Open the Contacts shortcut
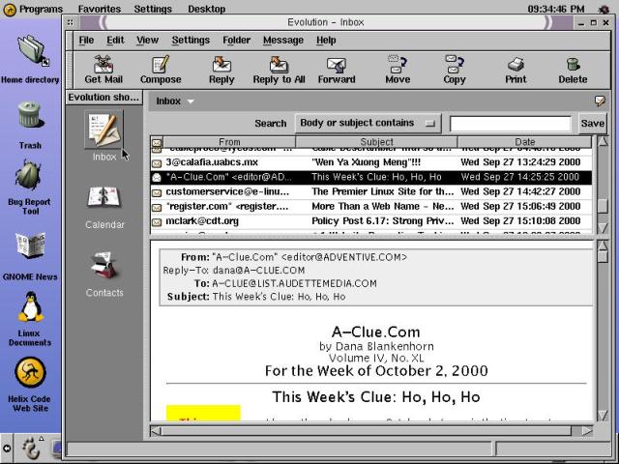The width and height of the screenshot is (619, 464). point(104,272)
